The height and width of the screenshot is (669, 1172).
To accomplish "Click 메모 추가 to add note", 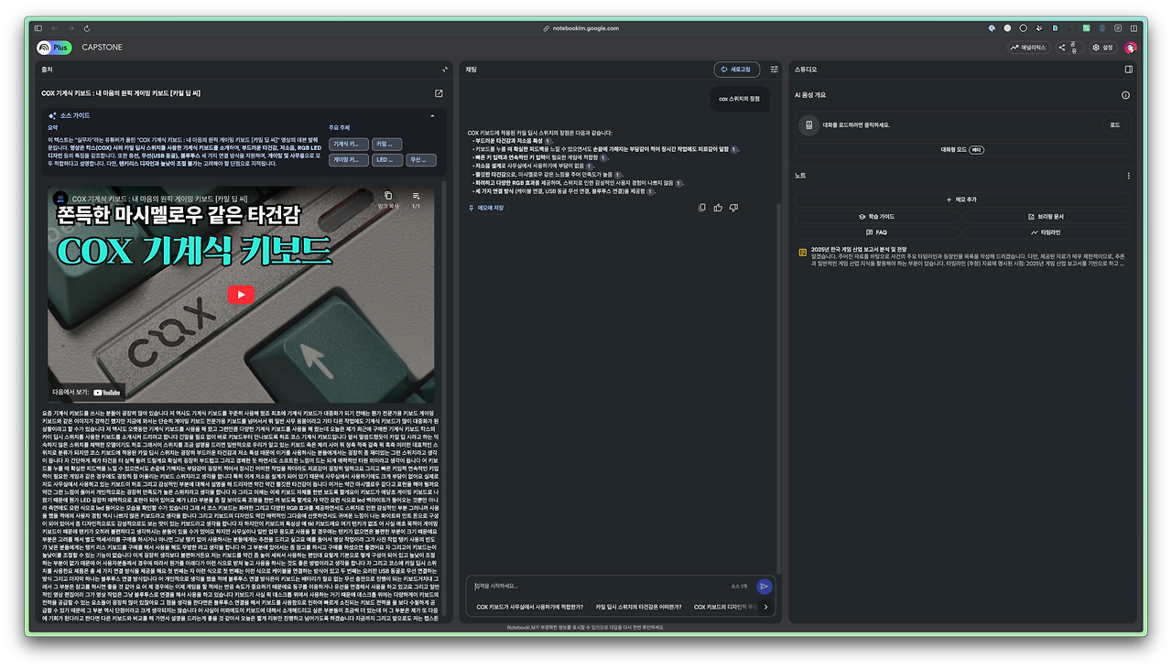I will pyautogui.click(x=961, y=199).
